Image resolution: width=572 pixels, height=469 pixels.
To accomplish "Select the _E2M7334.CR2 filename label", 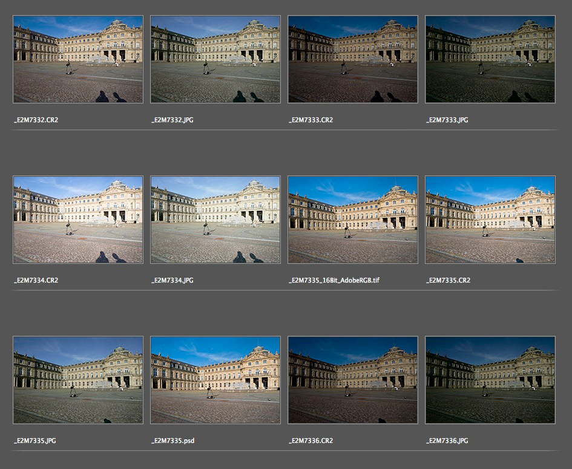I will point(36,280).
